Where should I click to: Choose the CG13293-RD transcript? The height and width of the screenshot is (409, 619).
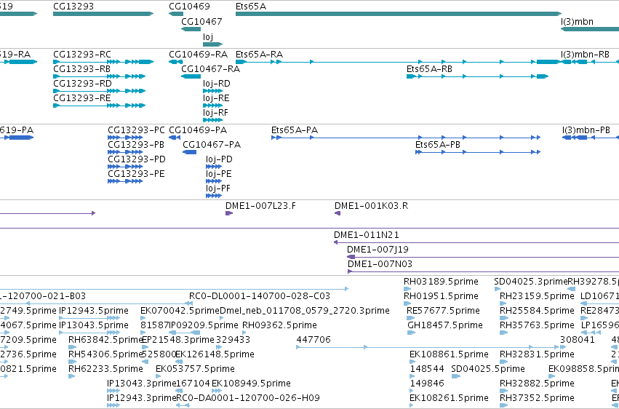pos(82,84)
